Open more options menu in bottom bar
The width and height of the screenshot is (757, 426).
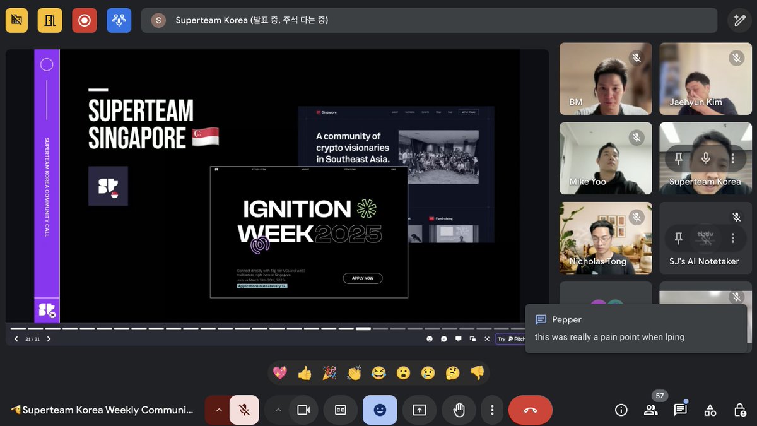tap(492, 410)
